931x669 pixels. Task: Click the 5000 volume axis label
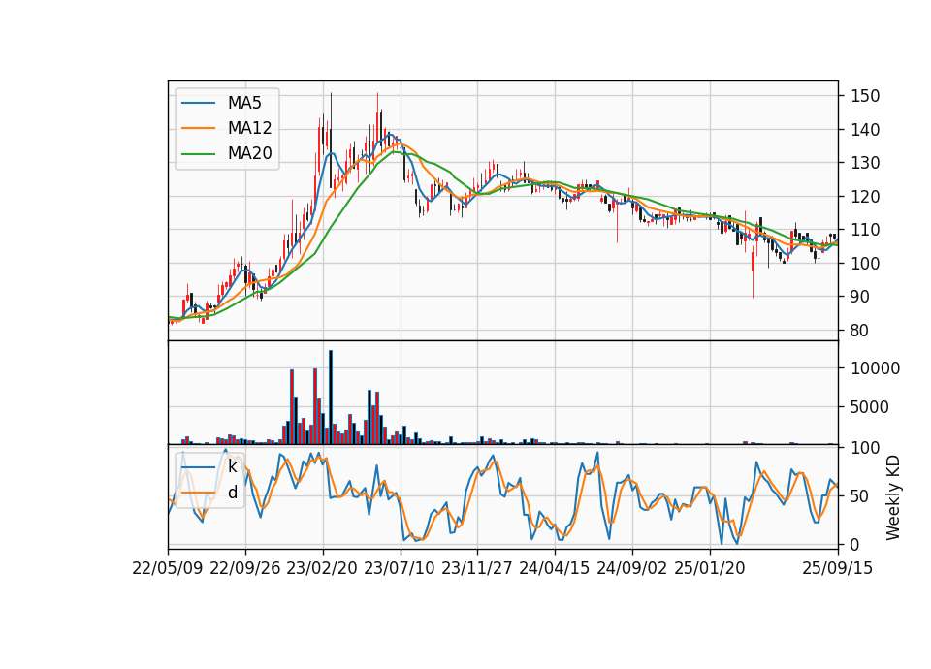pyautogui.click(x=870, y=407)
